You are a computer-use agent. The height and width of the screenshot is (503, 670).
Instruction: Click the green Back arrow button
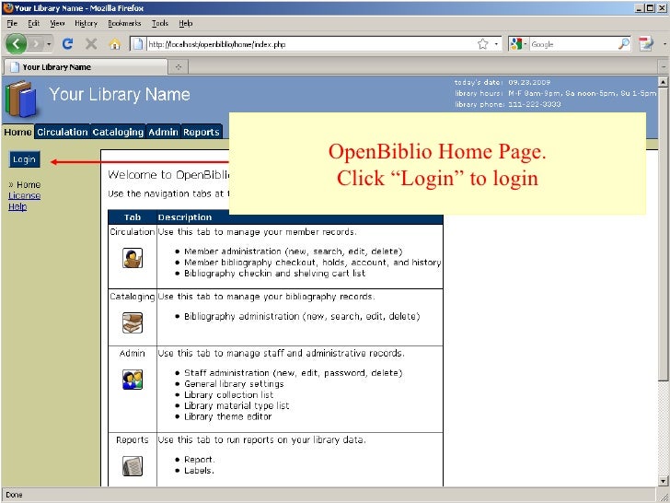(17, 43)
